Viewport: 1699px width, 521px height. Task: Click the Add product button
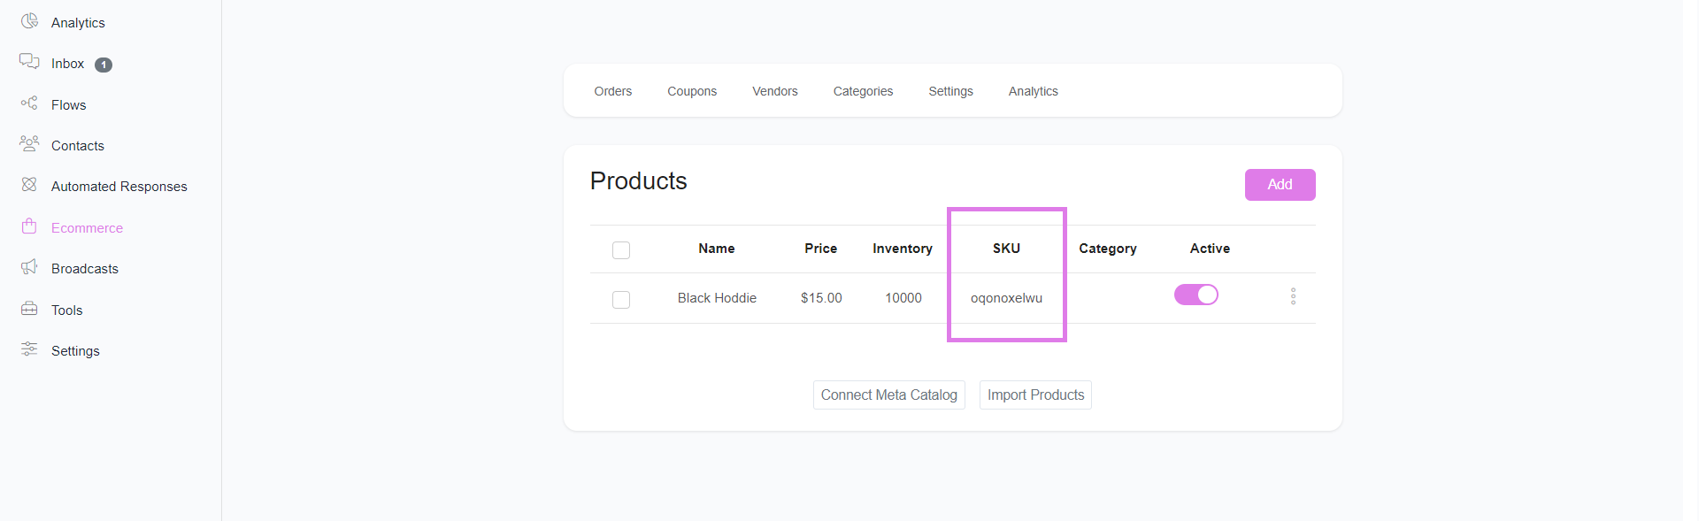(x=1280, y=185)
